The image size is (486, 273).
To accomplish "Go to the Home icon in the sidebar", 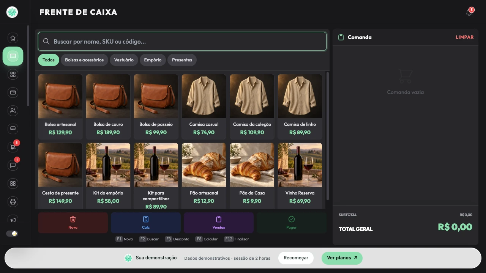I will (13, 38).
